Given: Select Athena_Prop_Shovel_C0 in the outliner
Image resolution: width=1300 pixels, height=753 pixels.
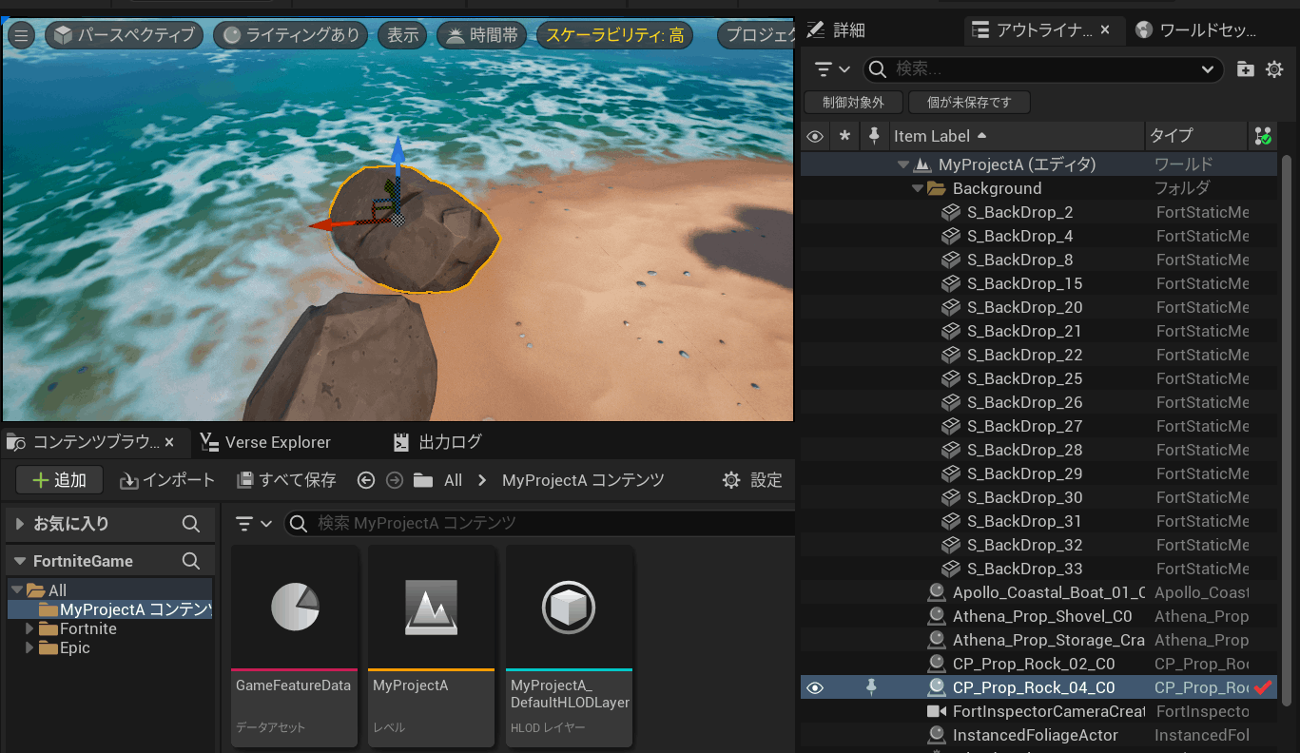Looking at the screenshot, I should point(1042,616).
